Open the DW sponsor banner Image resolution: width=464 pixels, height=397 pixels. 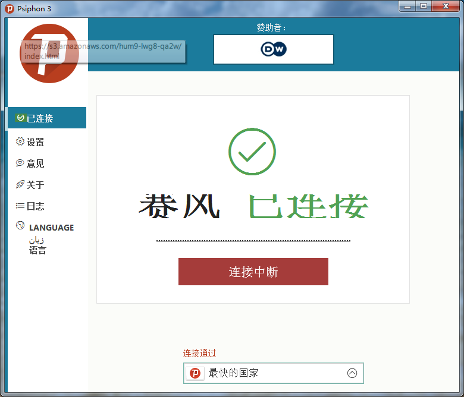pyautogui.click(x=274, y=49)
